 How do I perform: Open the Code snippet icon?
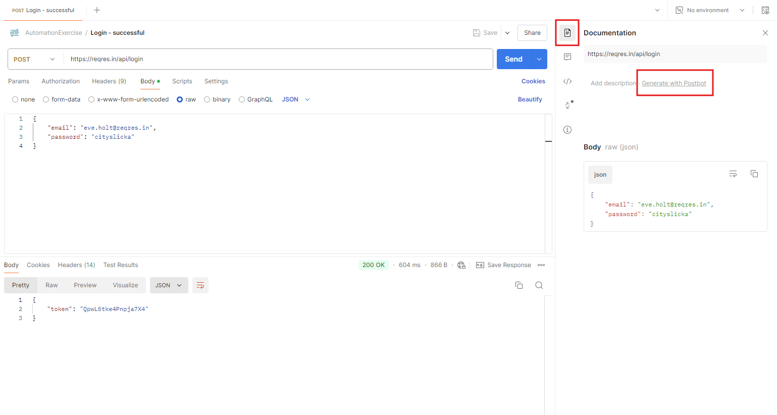click(567, 81)
